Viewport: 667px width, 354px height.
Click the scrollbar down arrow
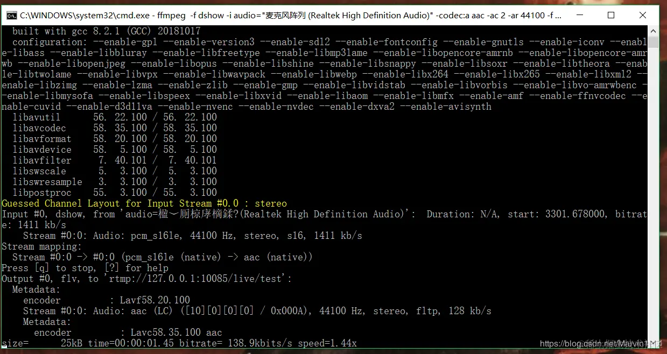tap(653, 343)
